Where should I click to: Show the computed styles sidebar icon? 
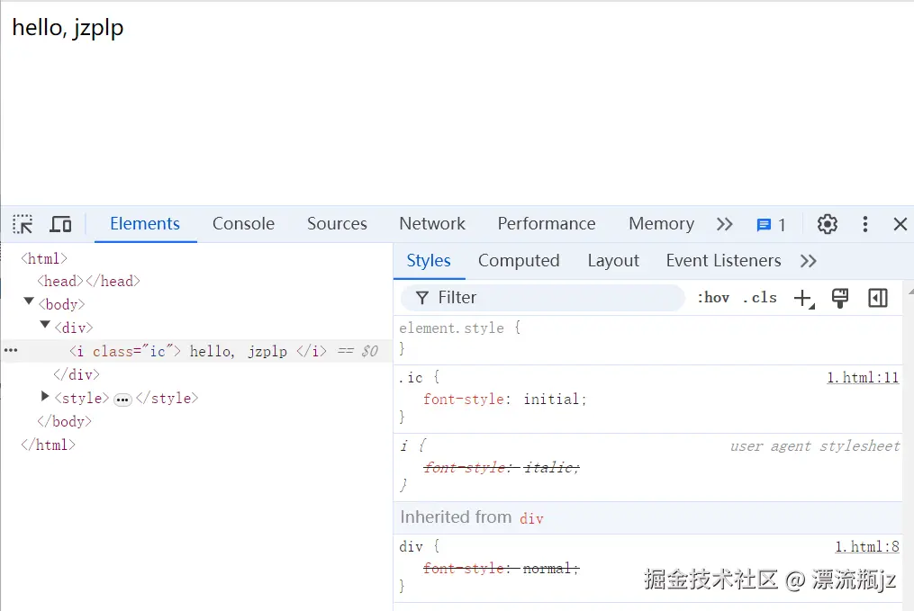878,297
